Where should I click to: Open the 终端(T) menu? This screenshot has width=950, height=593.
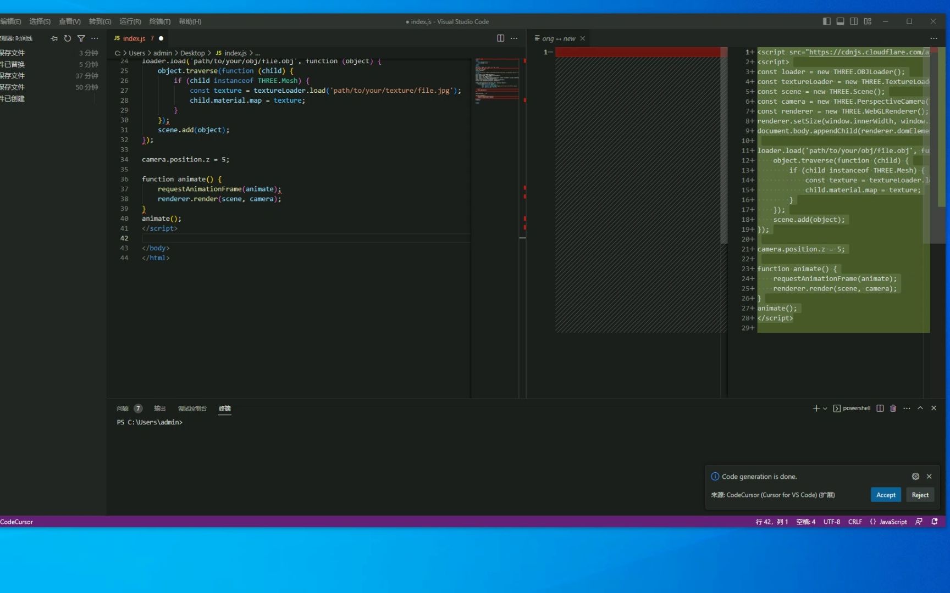click(x=160, y=21)
